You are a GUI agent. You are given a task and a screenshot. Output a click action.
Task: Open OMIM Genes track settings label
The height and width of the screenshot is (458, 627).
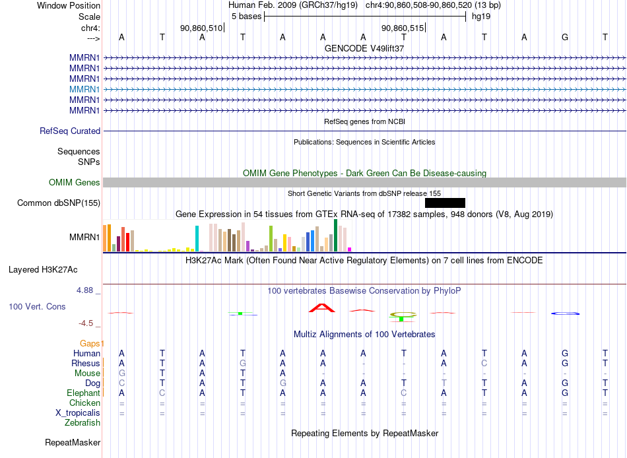pyautogui.click(x=74, y=182)
